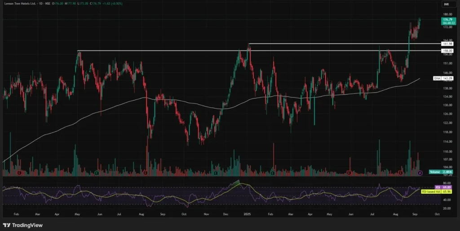Viewport: 460px width, 231px height.
Task: Click the green earnings marker near mid-November
Action: pyautogui.click(x=216, y=173)
